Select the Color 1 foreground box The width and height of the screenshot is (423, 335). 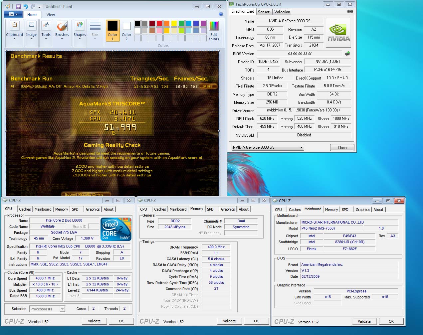112,30
